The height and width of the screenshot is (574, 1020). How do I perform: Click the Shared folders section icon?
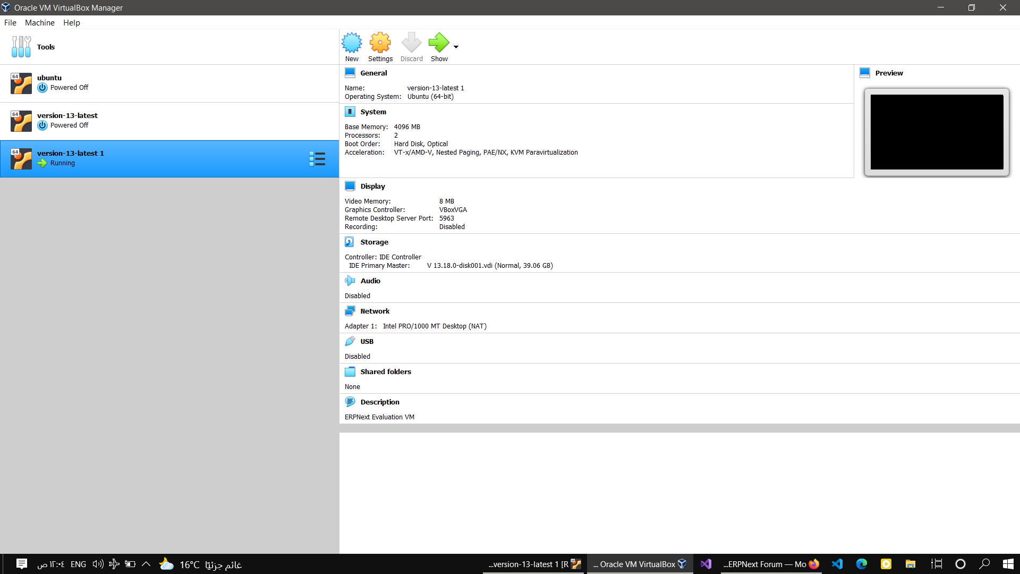coord(350,372)
